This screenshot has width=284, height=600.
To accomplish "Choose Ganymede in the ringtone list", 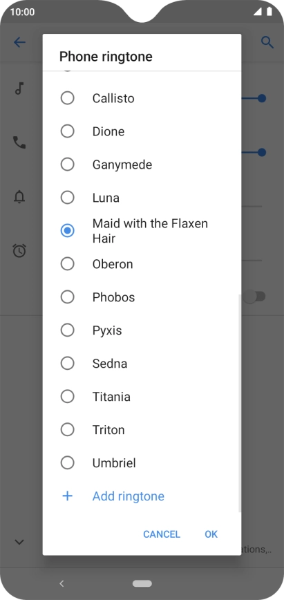I will point(142,165).
